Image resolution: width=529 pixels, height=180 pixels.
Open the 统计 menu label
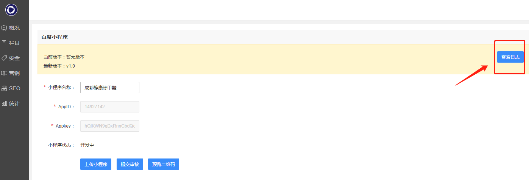pyautogui.click(x=14, y=103)
